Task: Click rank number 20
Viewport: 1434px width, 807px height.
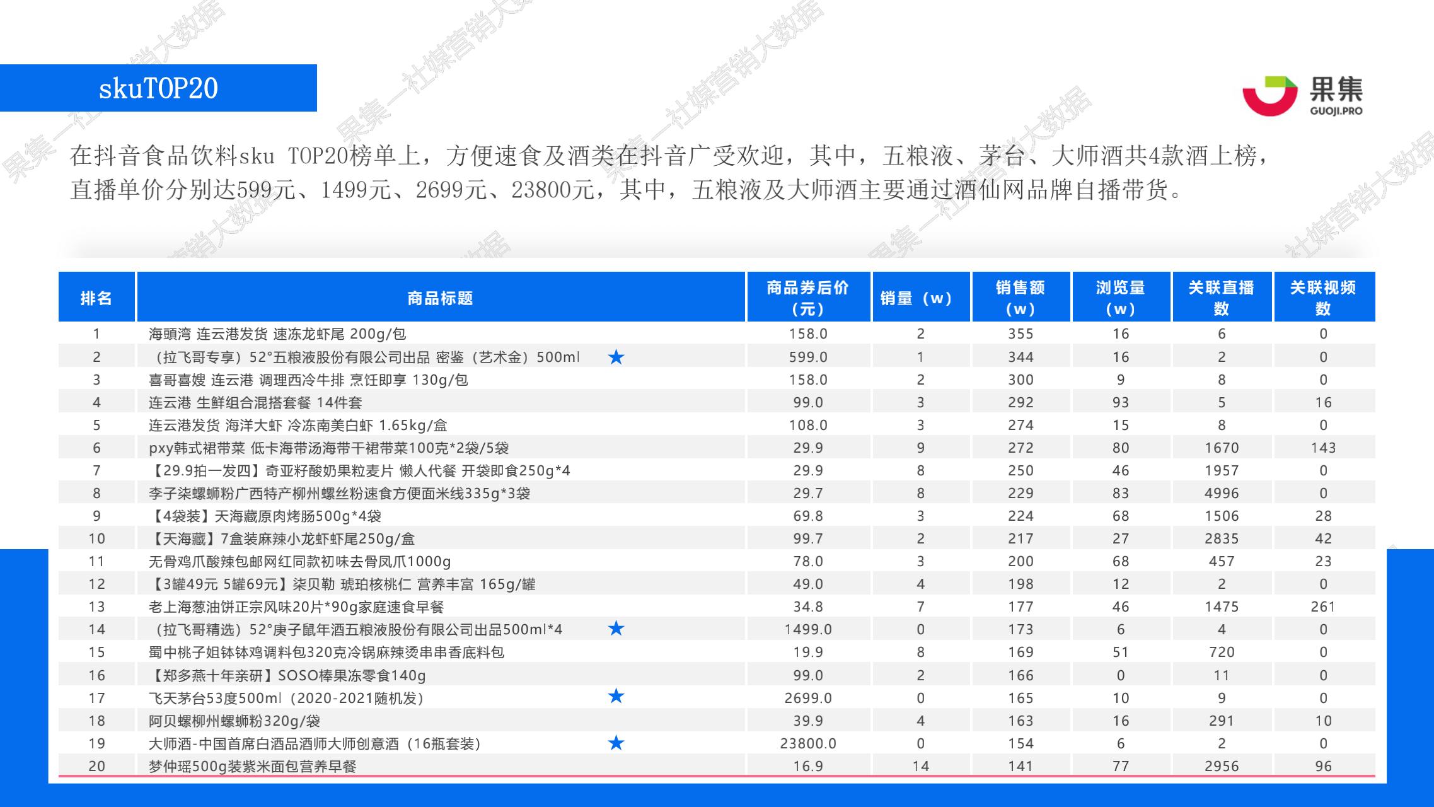Action: coord(96,767)
